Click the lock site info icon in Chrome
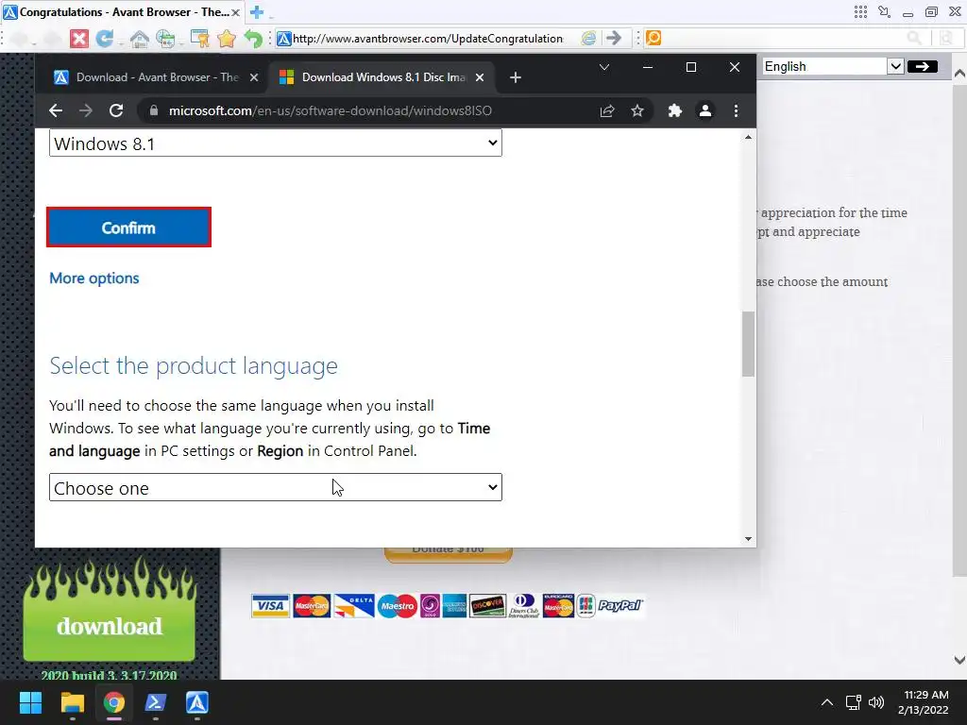 tap(154, 110)
